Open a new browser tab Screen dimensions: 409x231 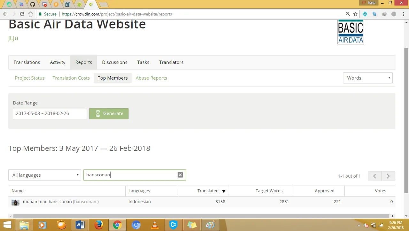[103, 5]
